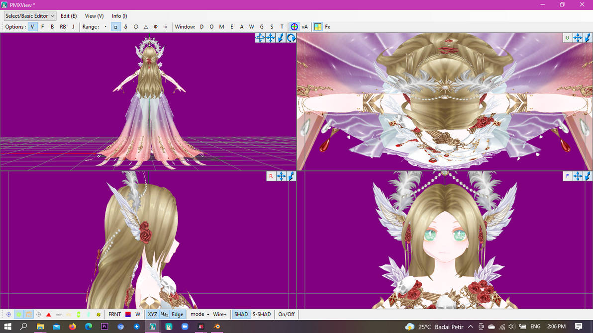Toggle the V (vertex) selection option
593x333 pixels.
pyautogui.click(x=32, y=27)
